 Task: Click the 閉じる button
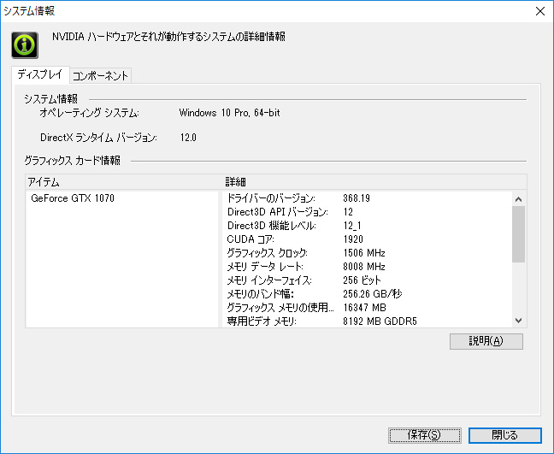(505, 435)
